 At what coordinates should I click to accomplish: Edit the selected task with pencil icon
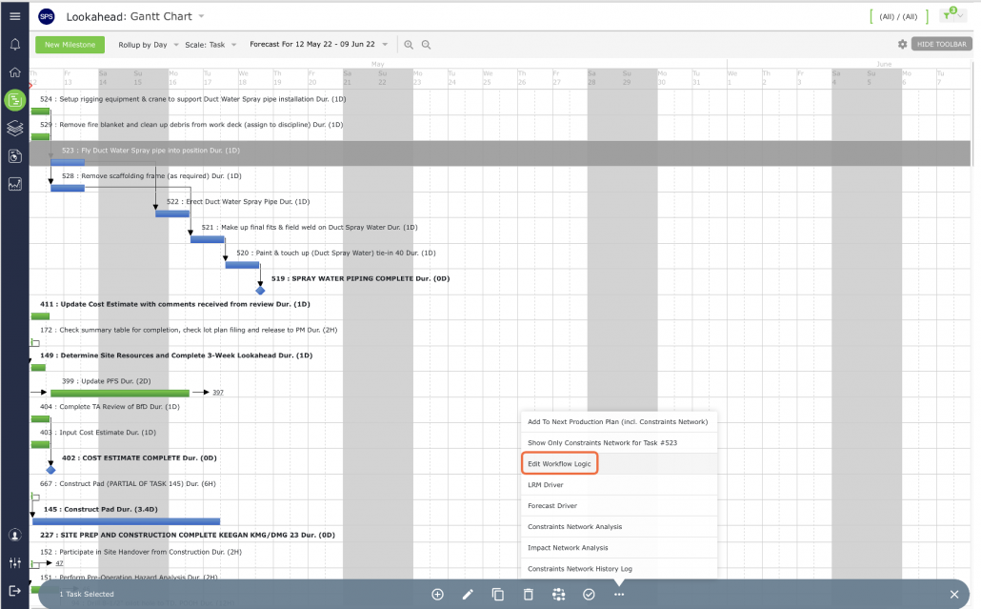(468, 595)
